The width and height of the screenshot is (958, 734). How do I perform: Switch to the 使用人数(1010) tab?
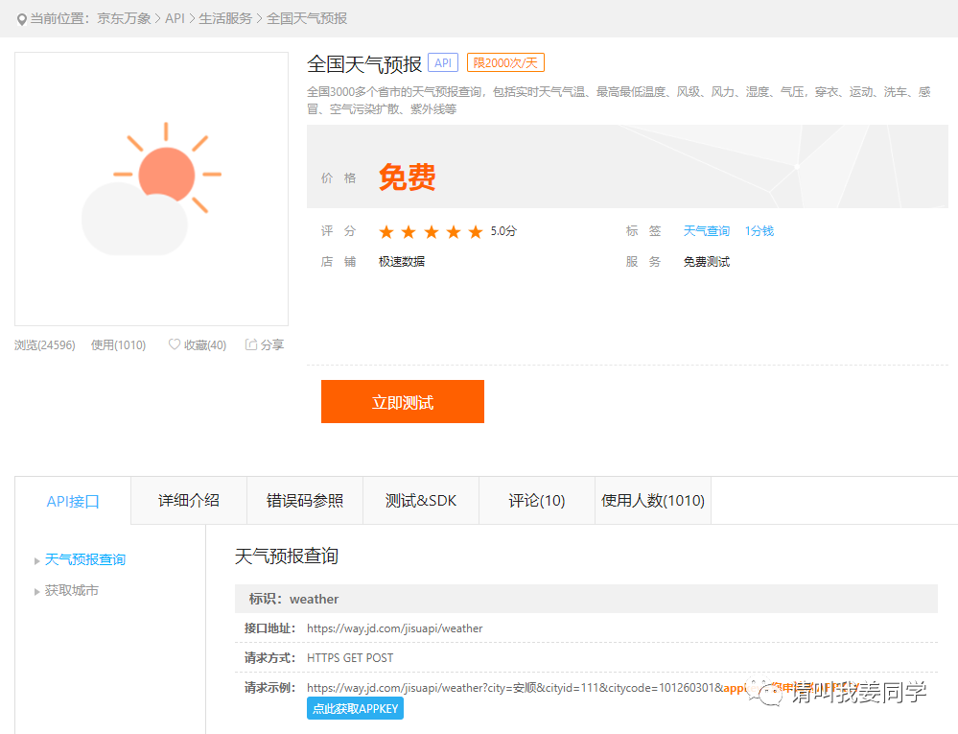pos(653,501)
